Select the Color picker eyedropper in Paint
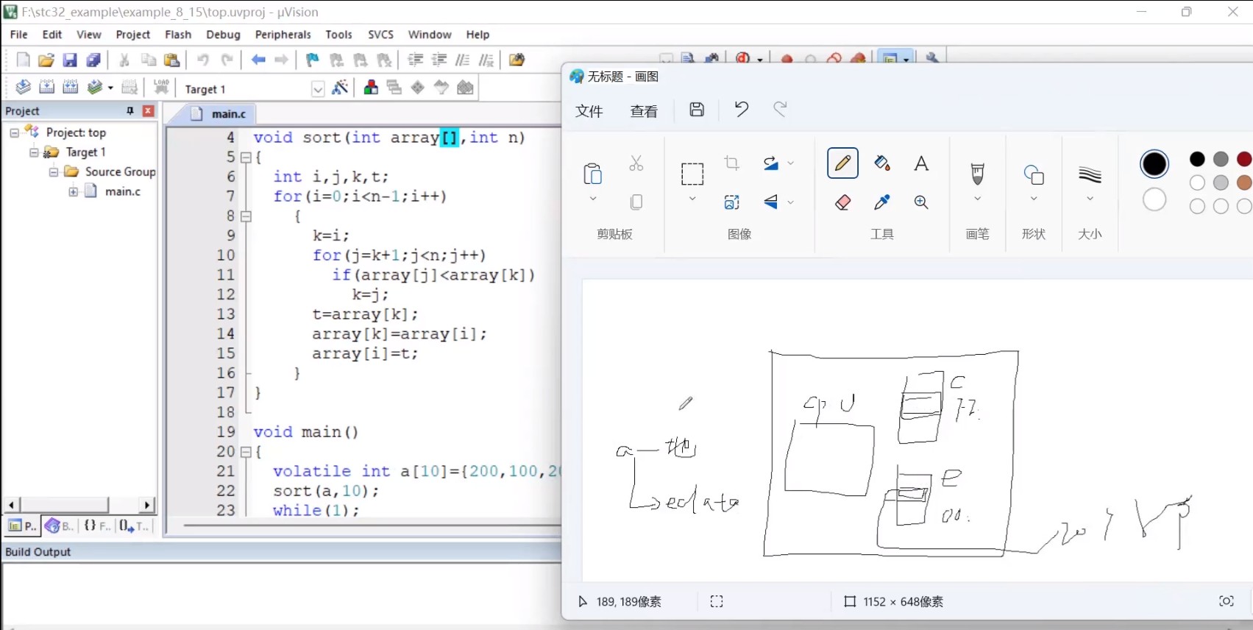This screenshot has width=1253, height=630. [x=882, y=202]
